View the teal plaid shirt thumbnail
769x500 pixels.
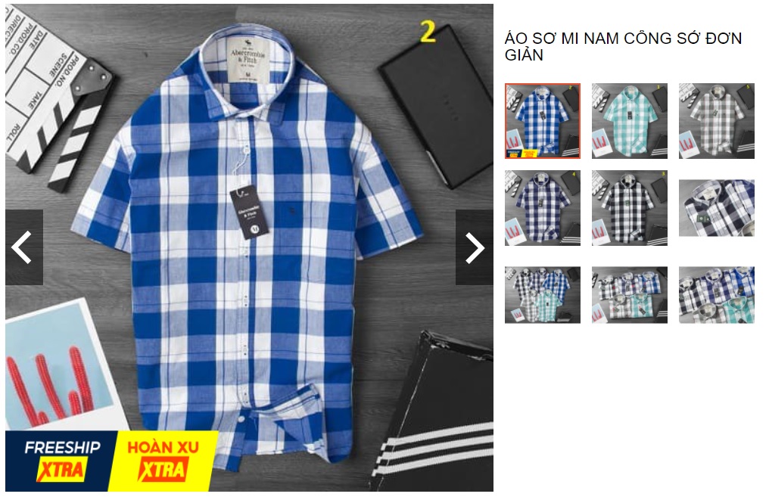pyautogui.click(x=630, y=121)
